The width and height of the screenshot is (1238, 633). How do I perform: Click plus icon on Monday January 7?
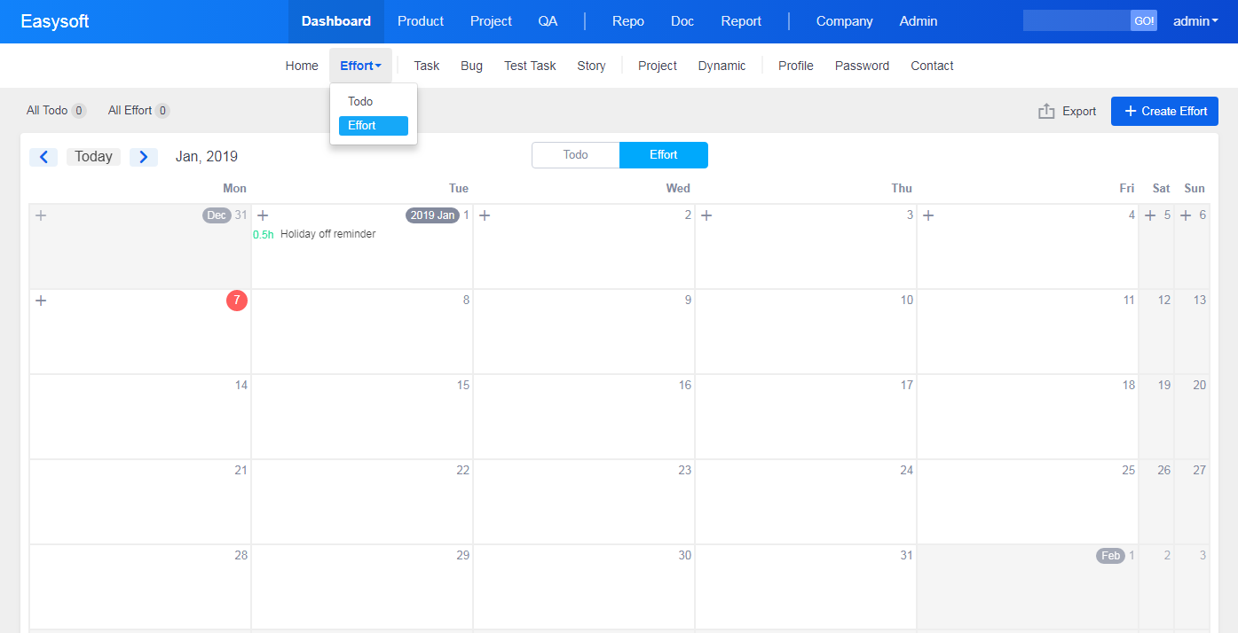[x=41, y=301]
